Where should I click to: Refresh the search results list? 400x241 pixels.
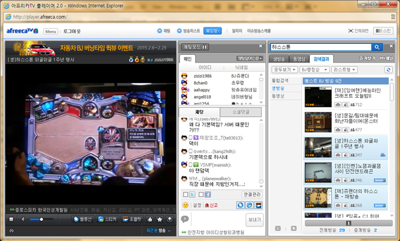click(388, 70)
